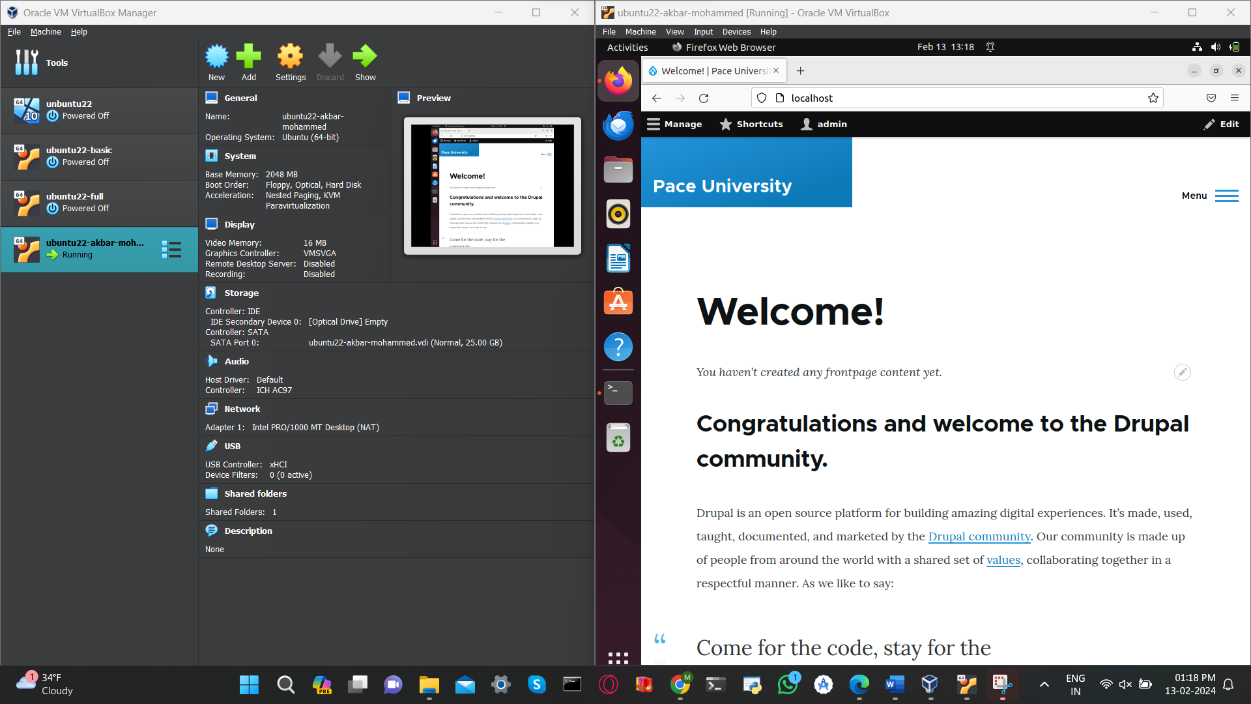Open Firefox Web Browser app menu in top bar
The image size is (1251, 704).
click(723, 47)
